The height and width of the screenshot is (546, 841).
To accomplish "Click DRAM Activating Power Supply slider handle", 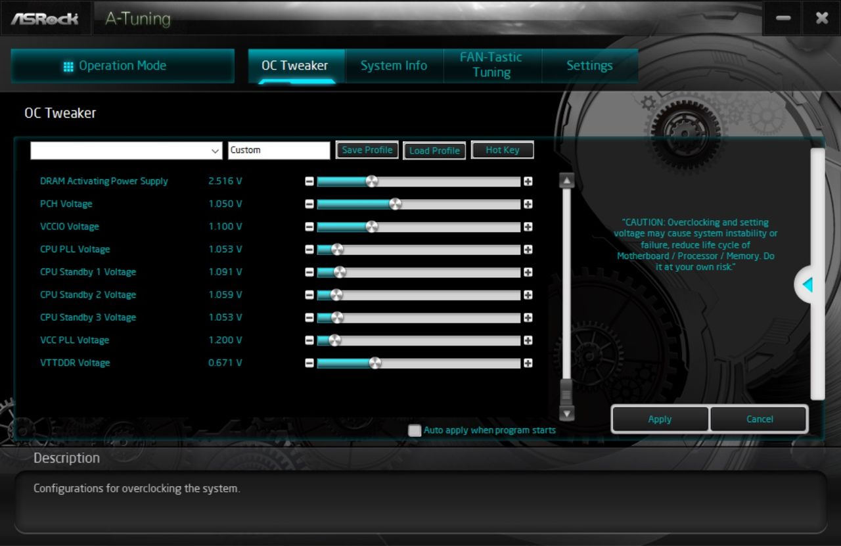I will (x=372, y=181).
